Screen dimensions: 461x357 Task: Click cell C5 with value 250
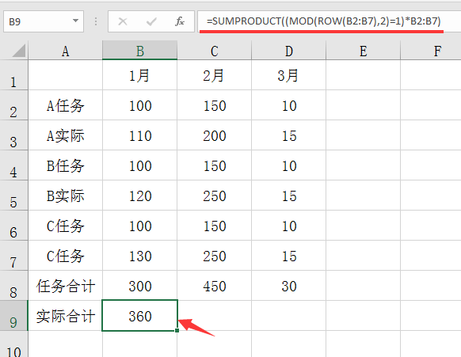tap(215, 196)
